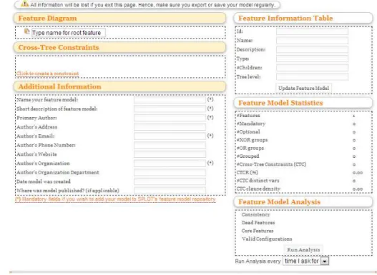Click the 'CTC clause density' label
The image size is (377, 275).
[x=258, y=189]
